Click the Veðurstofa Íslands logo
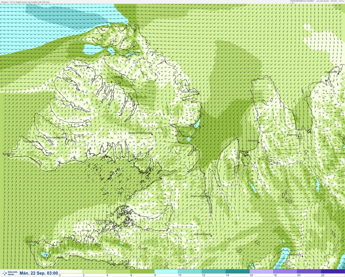The height and width of the screenshot is (277, 345). (9, 273)
